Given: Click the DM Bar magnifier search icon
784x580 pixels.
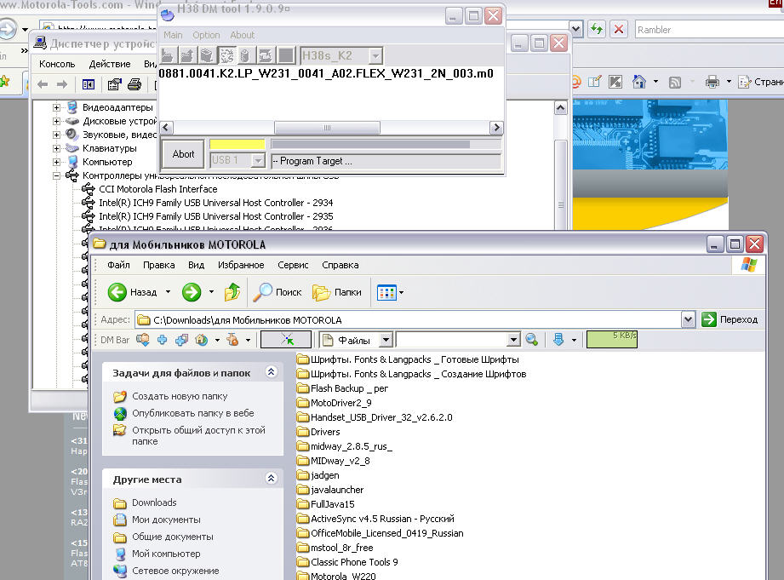Looking at the screenshot, I should coord(531,340).
